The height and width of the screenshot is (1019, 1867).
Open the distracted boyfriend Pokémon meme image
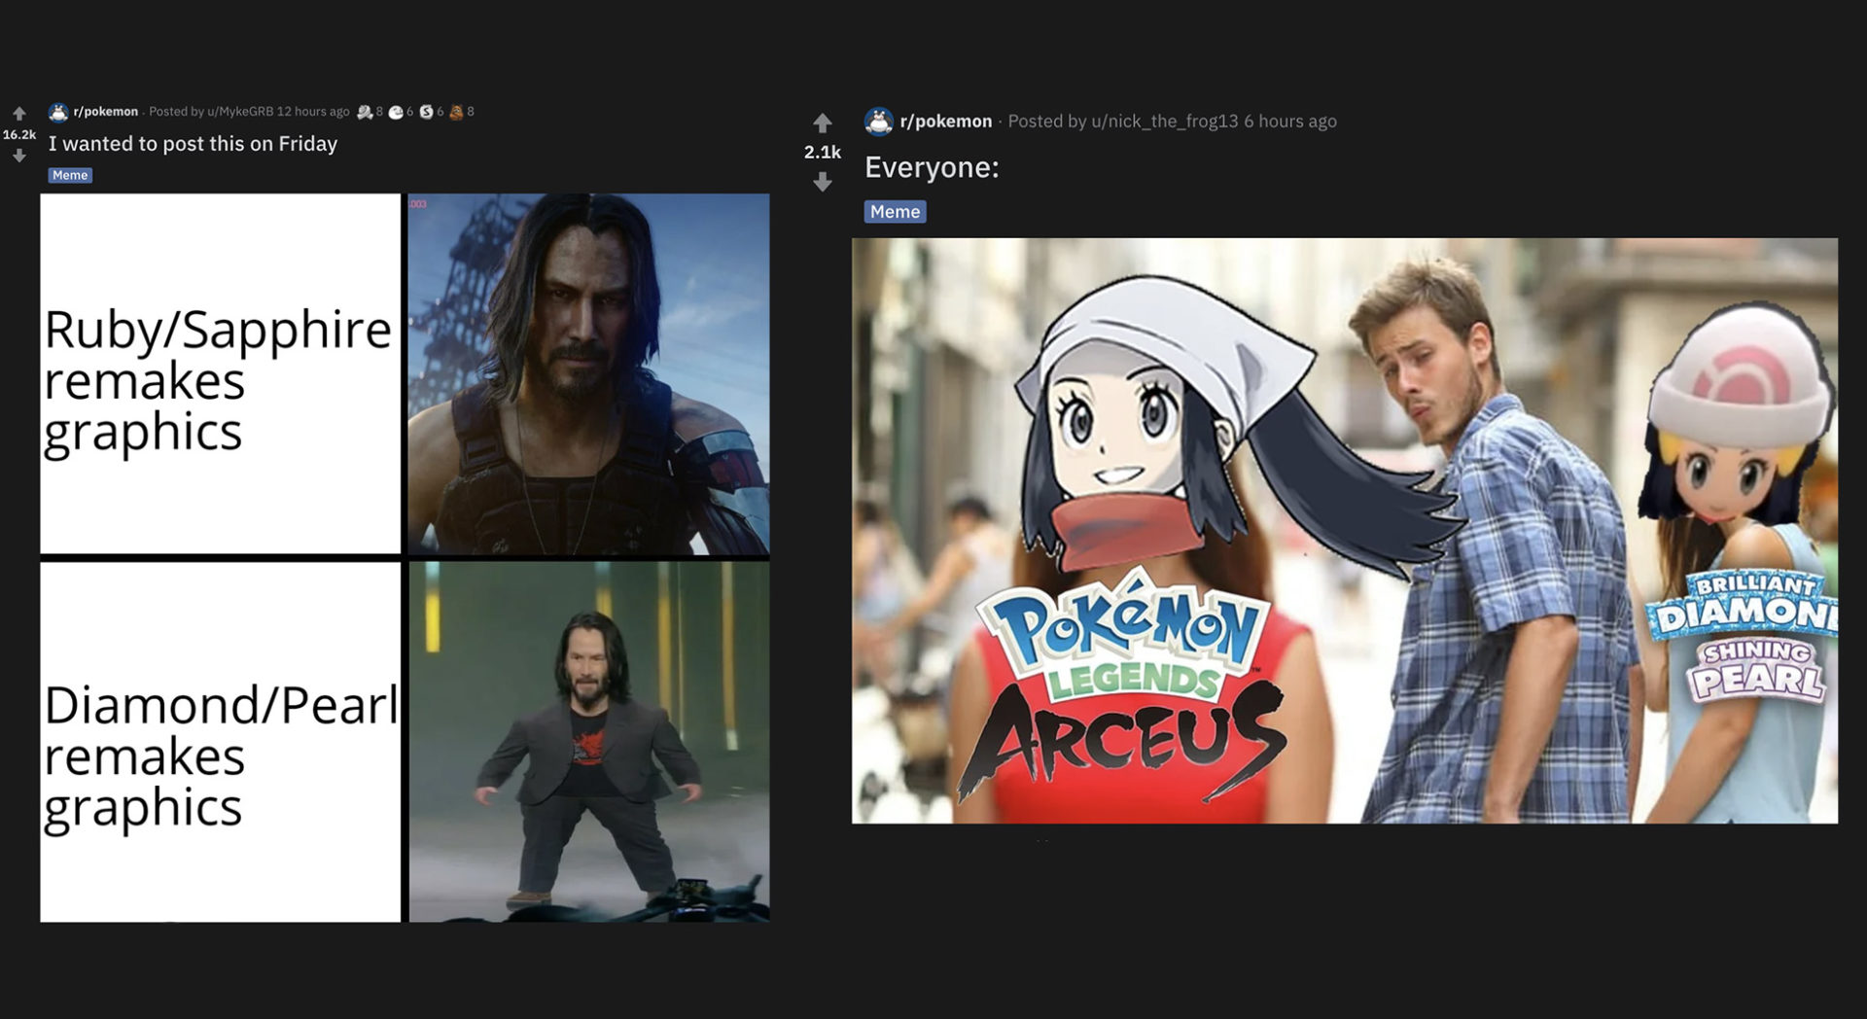click(1345, 531)
